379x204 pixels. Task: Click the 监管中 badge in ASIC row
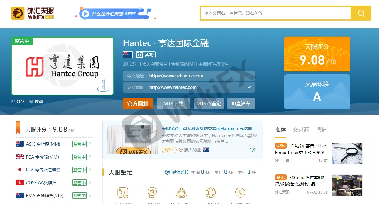79,144
